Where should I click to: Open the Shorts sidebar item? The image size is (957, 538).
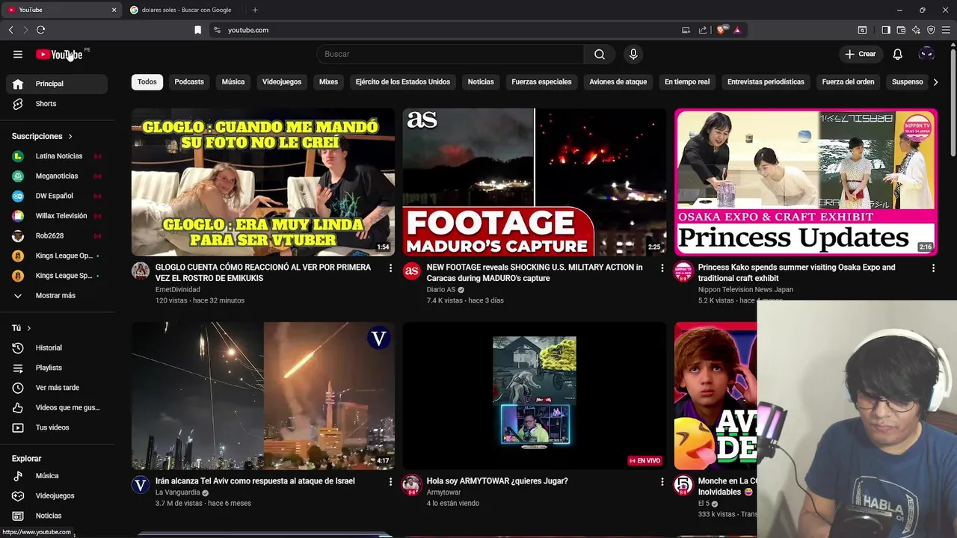[x=57, y=104]
